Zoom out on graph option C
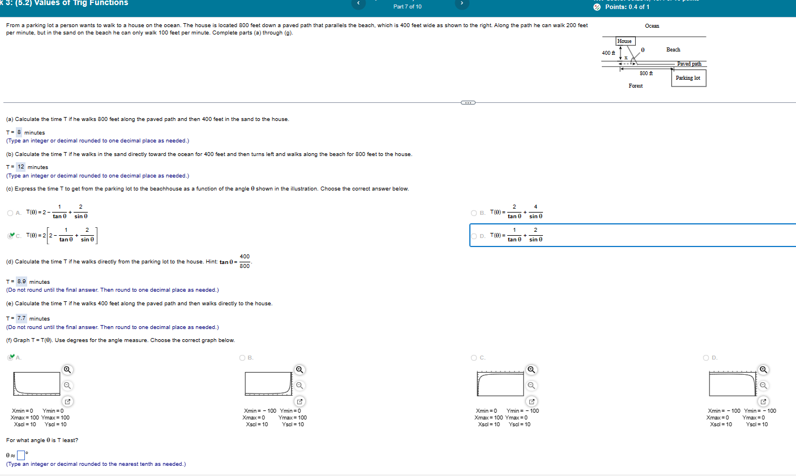Screen dimensions: 796x476 [x=531, y=385]
